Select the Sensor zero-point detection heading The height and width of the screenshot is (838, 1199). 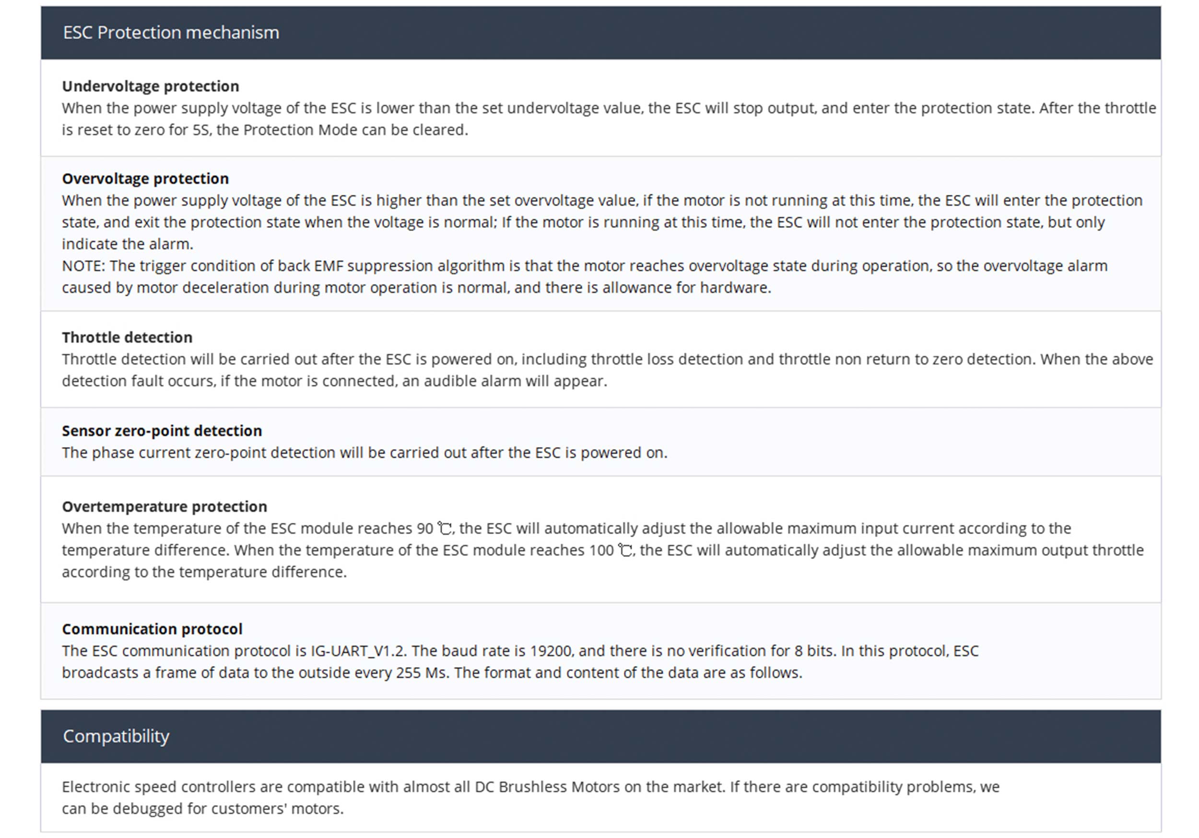tap(162, 431)
